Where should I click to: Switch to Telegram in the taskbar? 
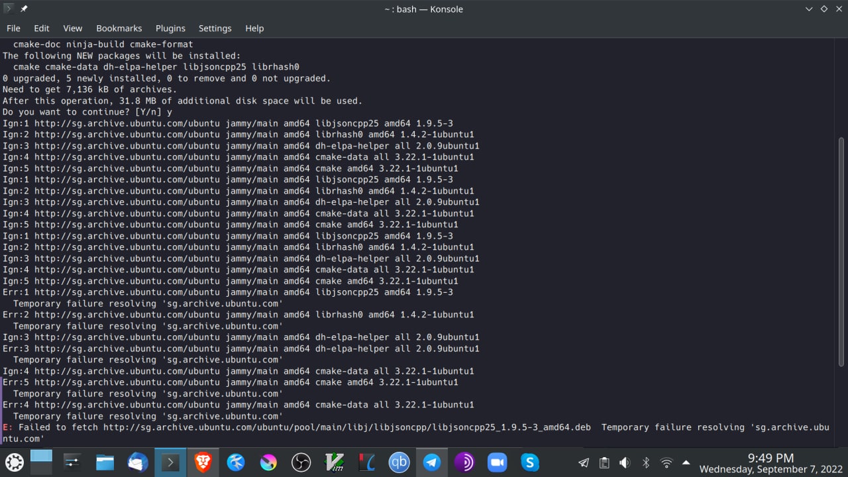pos(432,462)
